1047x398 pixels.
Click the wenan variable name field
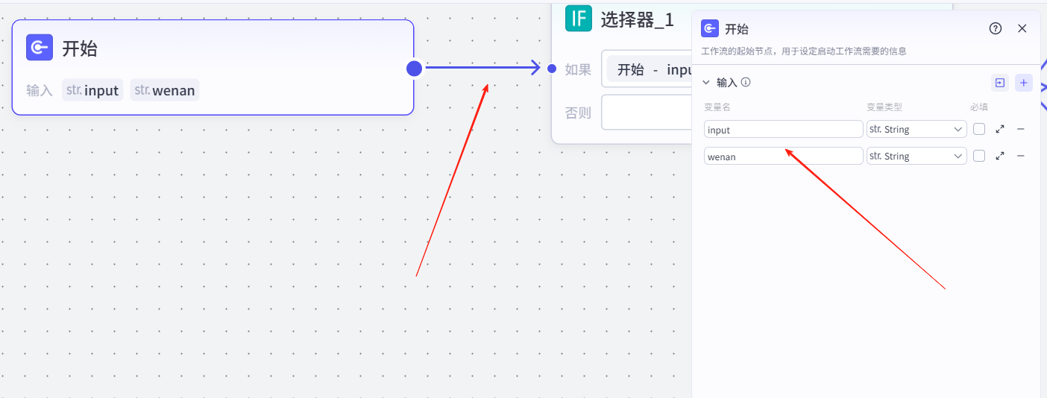coord(783,156)
